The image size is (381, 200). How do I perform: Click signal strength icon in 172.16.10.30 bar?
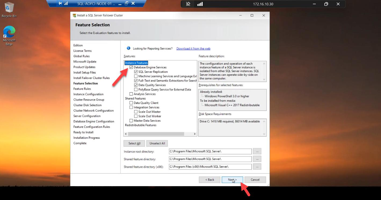click(x=200, y=4)
